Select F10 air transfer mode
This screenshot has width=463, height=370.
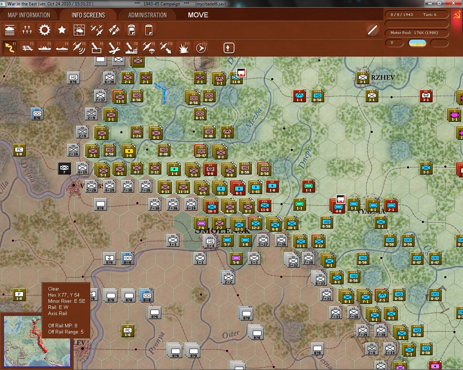(166, 48)
